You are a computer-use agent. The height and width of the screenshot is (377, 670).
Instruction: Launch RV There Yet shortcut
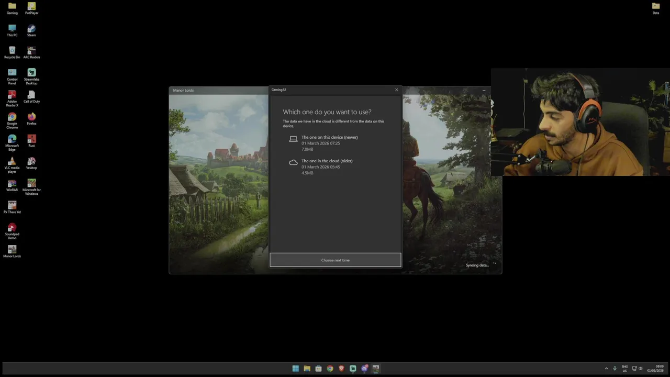coord(12,207)
